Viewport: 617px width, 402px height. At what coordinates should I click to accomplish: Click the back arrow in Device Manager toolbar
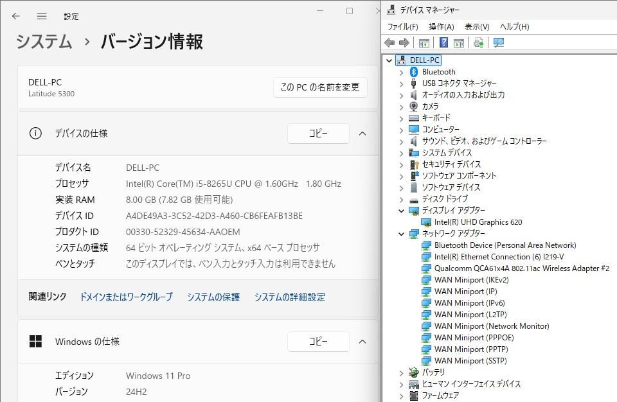click(x=389, y=42)
